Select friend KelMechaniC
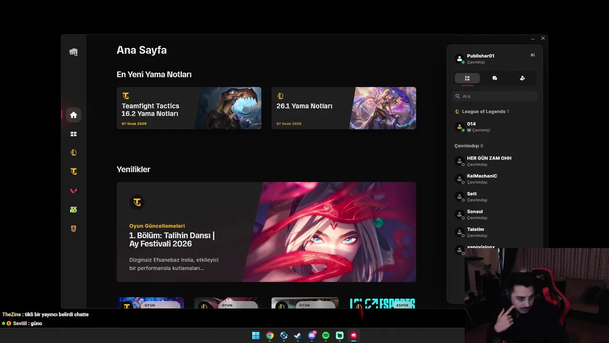The height and width of the screenshot is (343, 609). [x=495, y=179]
